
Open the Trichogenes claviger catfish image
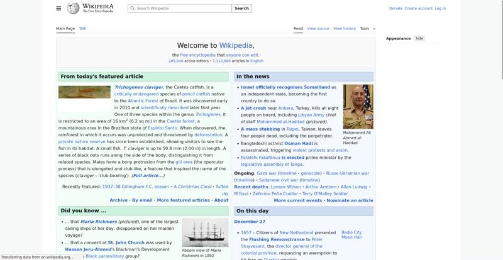click(84, 92)
